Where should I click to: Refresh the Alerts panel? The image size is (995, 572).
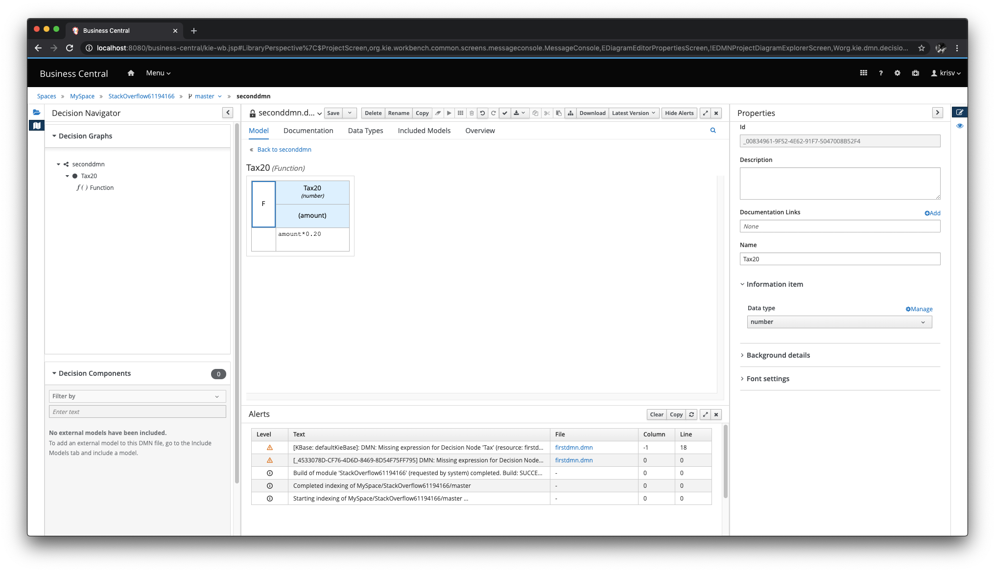click(x=691, y=414)
